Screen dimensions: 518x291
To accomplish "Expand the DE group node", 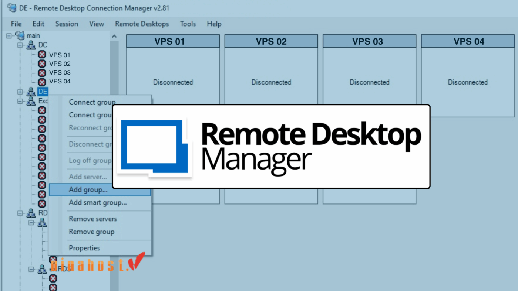I will click(x=20, y=91).
